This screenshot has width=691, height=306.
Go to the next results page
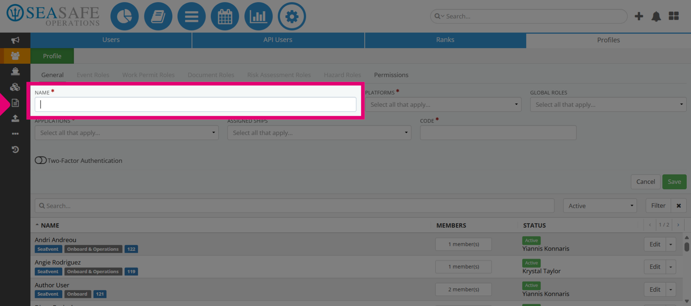coord(678,225)
